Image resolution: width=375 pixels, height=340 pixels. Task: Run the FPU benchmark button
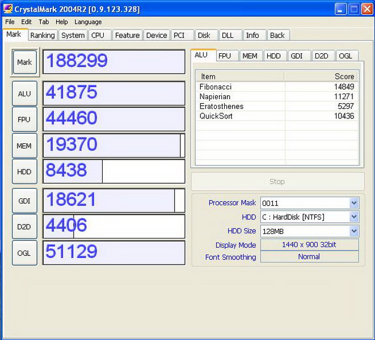24,120
